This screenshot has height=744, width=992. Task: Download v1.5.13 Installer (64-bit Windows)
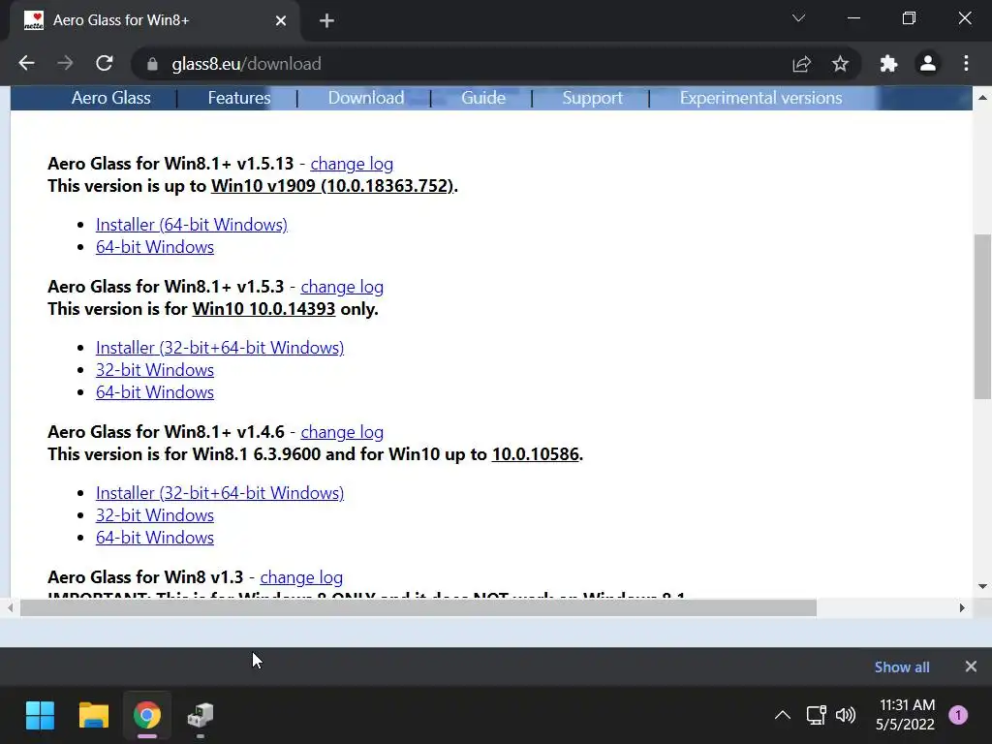pos(192,225)
